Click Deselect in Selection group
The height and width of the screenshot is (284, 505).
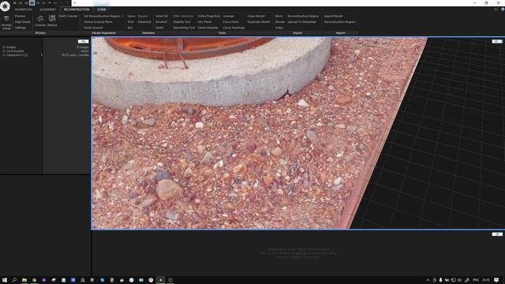coord(161,22)
